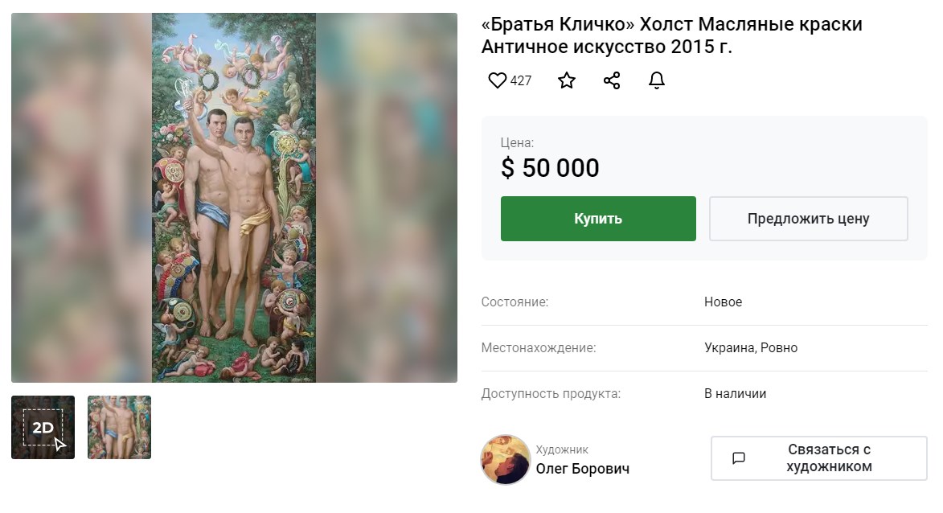Like the artwork with the heart icon
The height and width of the screenshot is (513, 943).
point(497,80)
